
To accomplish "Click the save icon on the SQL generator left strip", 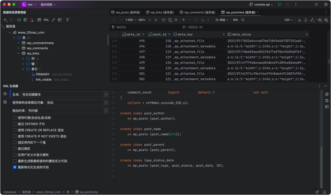I will [5, 102].
